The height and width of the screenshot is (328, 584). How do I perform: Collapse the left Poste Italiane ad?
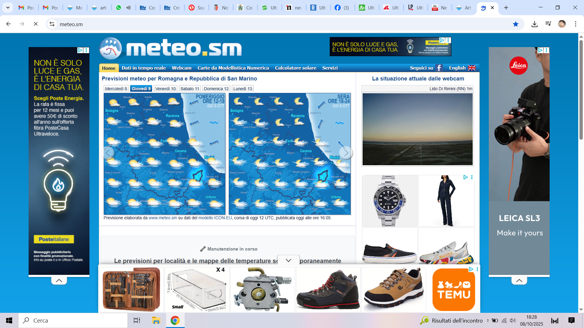[x=59, y=281]
